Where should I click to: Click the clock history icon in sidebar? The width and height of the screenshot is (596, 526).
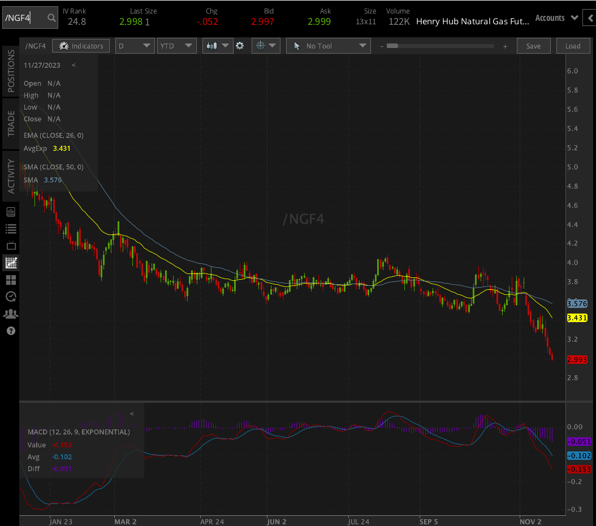(11, 297)
